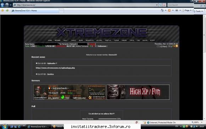Click the Network link in user bar
Image resolution: width=206 pixels, height=129 pixels.
pyautogui.click(x=73, y=44)
